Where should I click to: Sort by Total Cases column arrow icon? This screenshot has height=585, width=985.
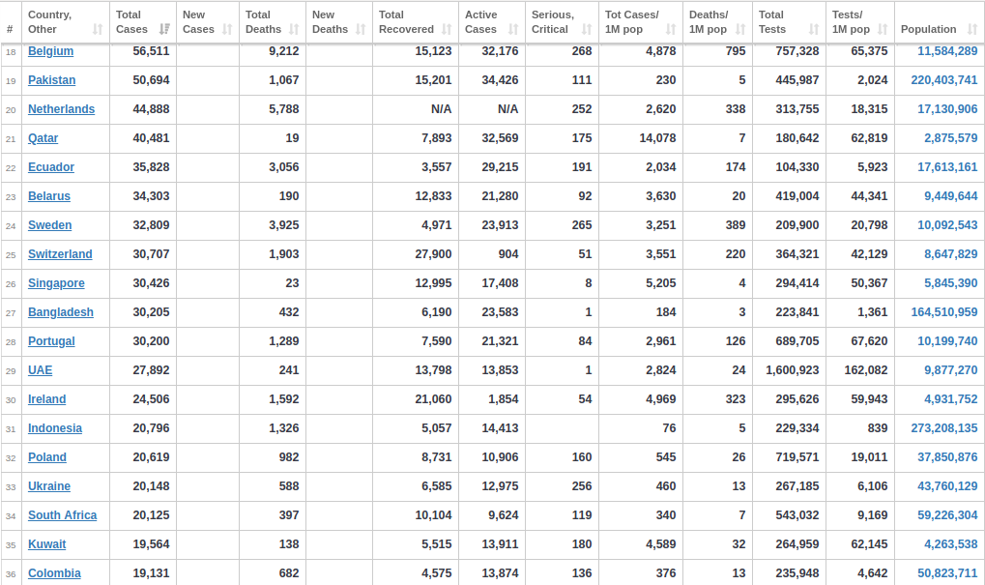pos(164,29)
